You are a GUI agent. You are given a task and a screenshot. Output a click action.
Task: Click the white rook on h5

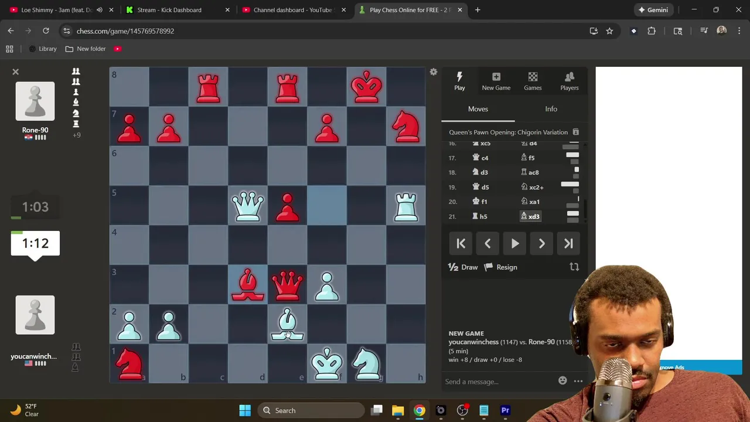[x=406, y=206]
